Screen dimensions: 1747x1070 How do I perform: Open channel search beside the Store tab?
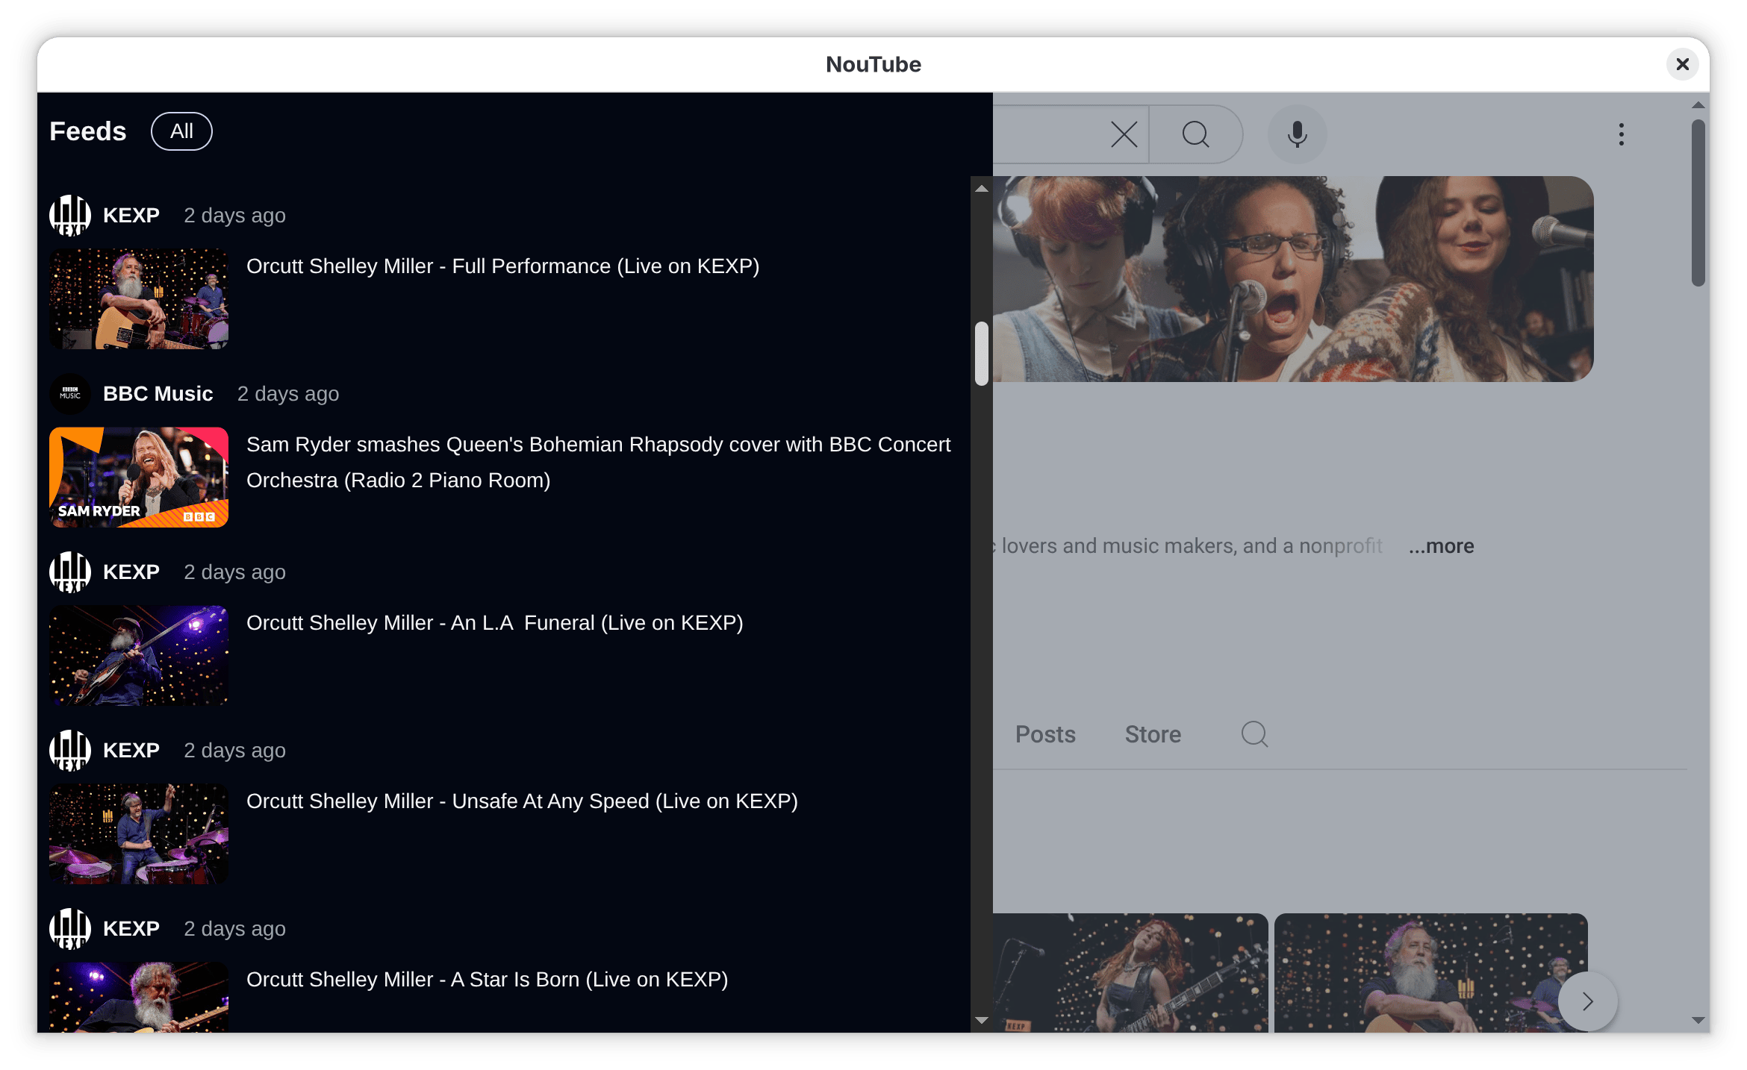point(1254,734)
